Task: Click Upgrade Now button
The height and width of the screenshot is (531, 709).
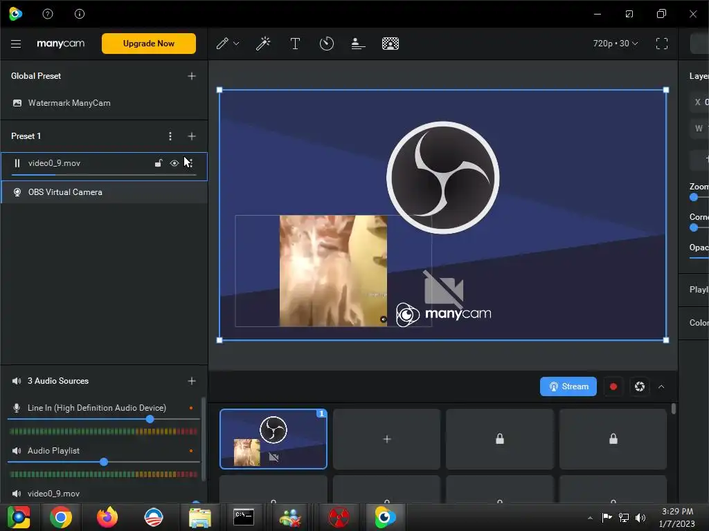Action: coord(149,44)
